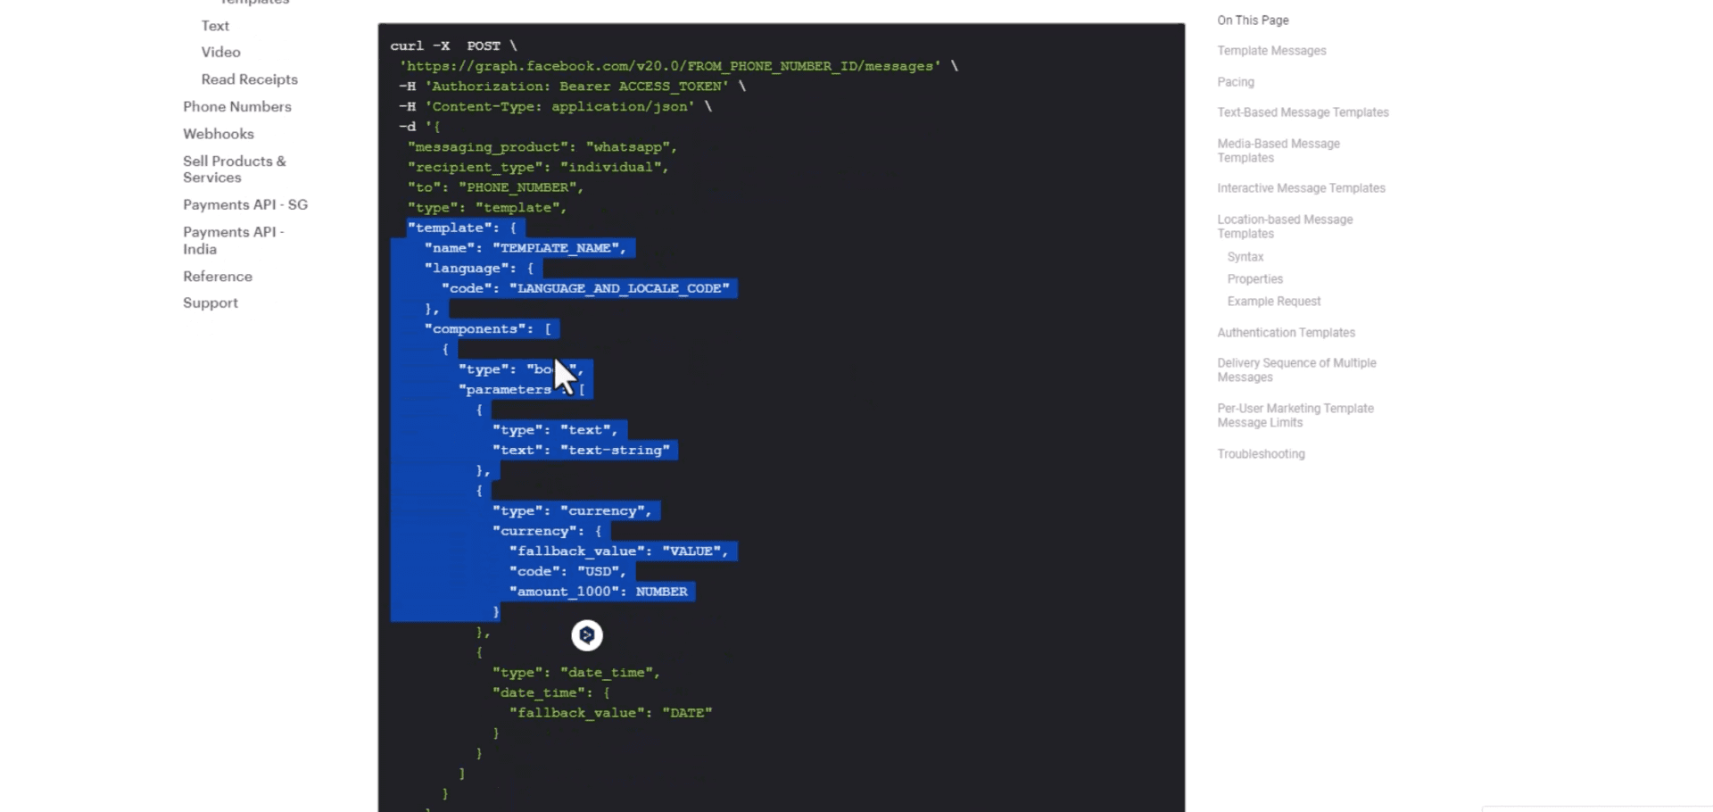This screenshot has height=812, width=1713.
Task: Open the Reference section
Action: click(x=218, y=277)
